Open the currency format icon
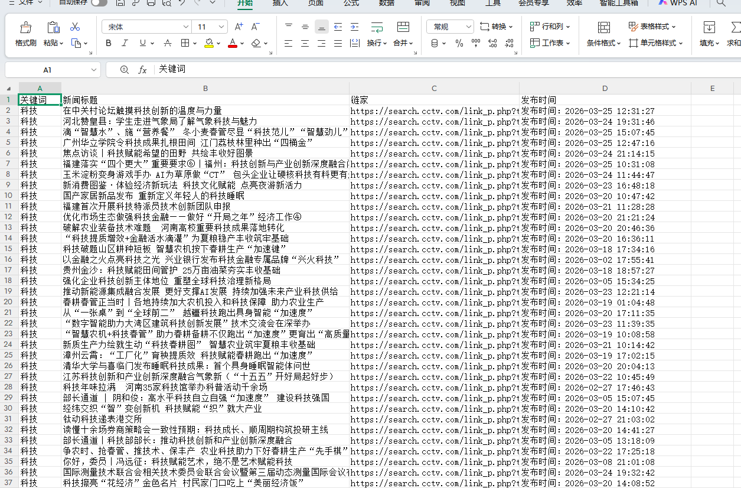 [435, 43]
